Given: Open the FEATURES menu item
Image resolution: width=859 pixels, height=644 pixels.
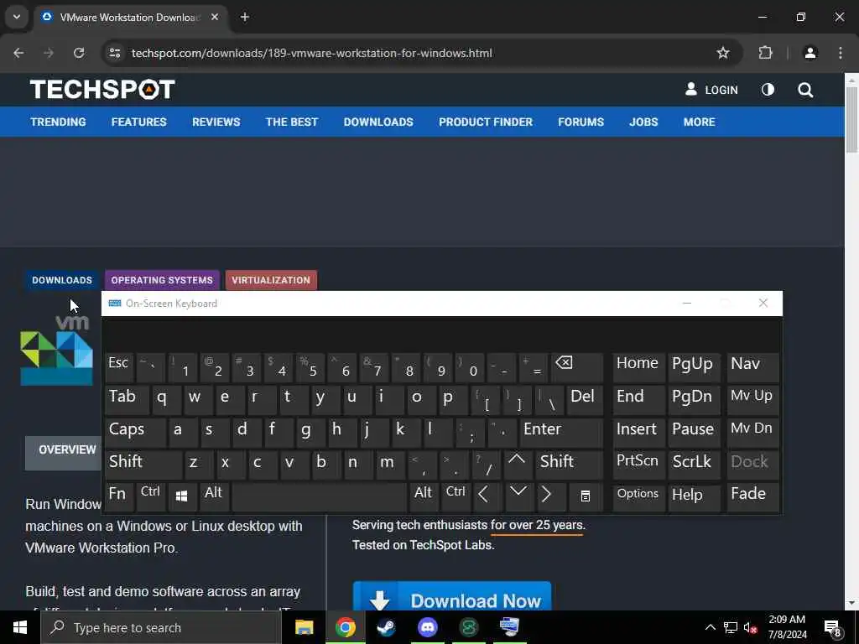Looking at the screenshot, I should click(x=138, y=122).
